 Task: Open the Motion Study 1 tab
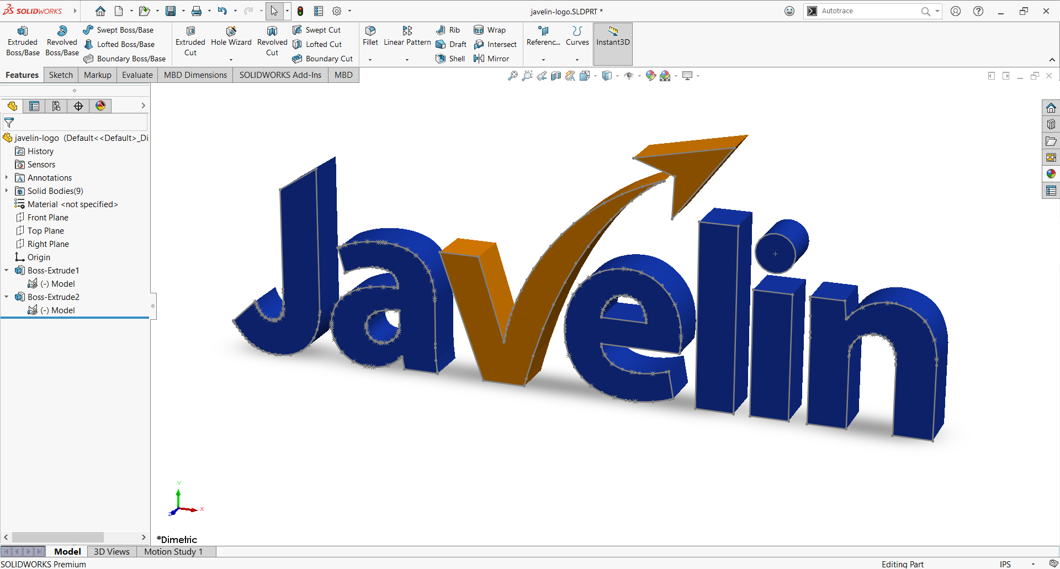click(173, 551)
